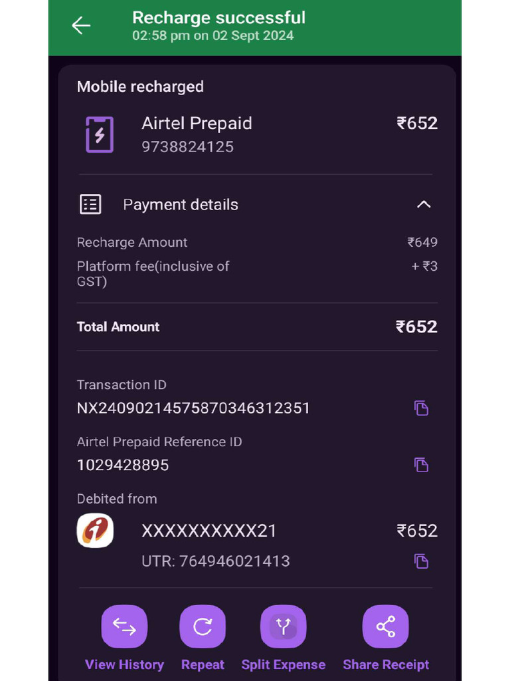This screenshot has width=510, height=681.
Task: Click the Airtel Prepaid mobile recharge icon
Action: [x=100, y=134]
